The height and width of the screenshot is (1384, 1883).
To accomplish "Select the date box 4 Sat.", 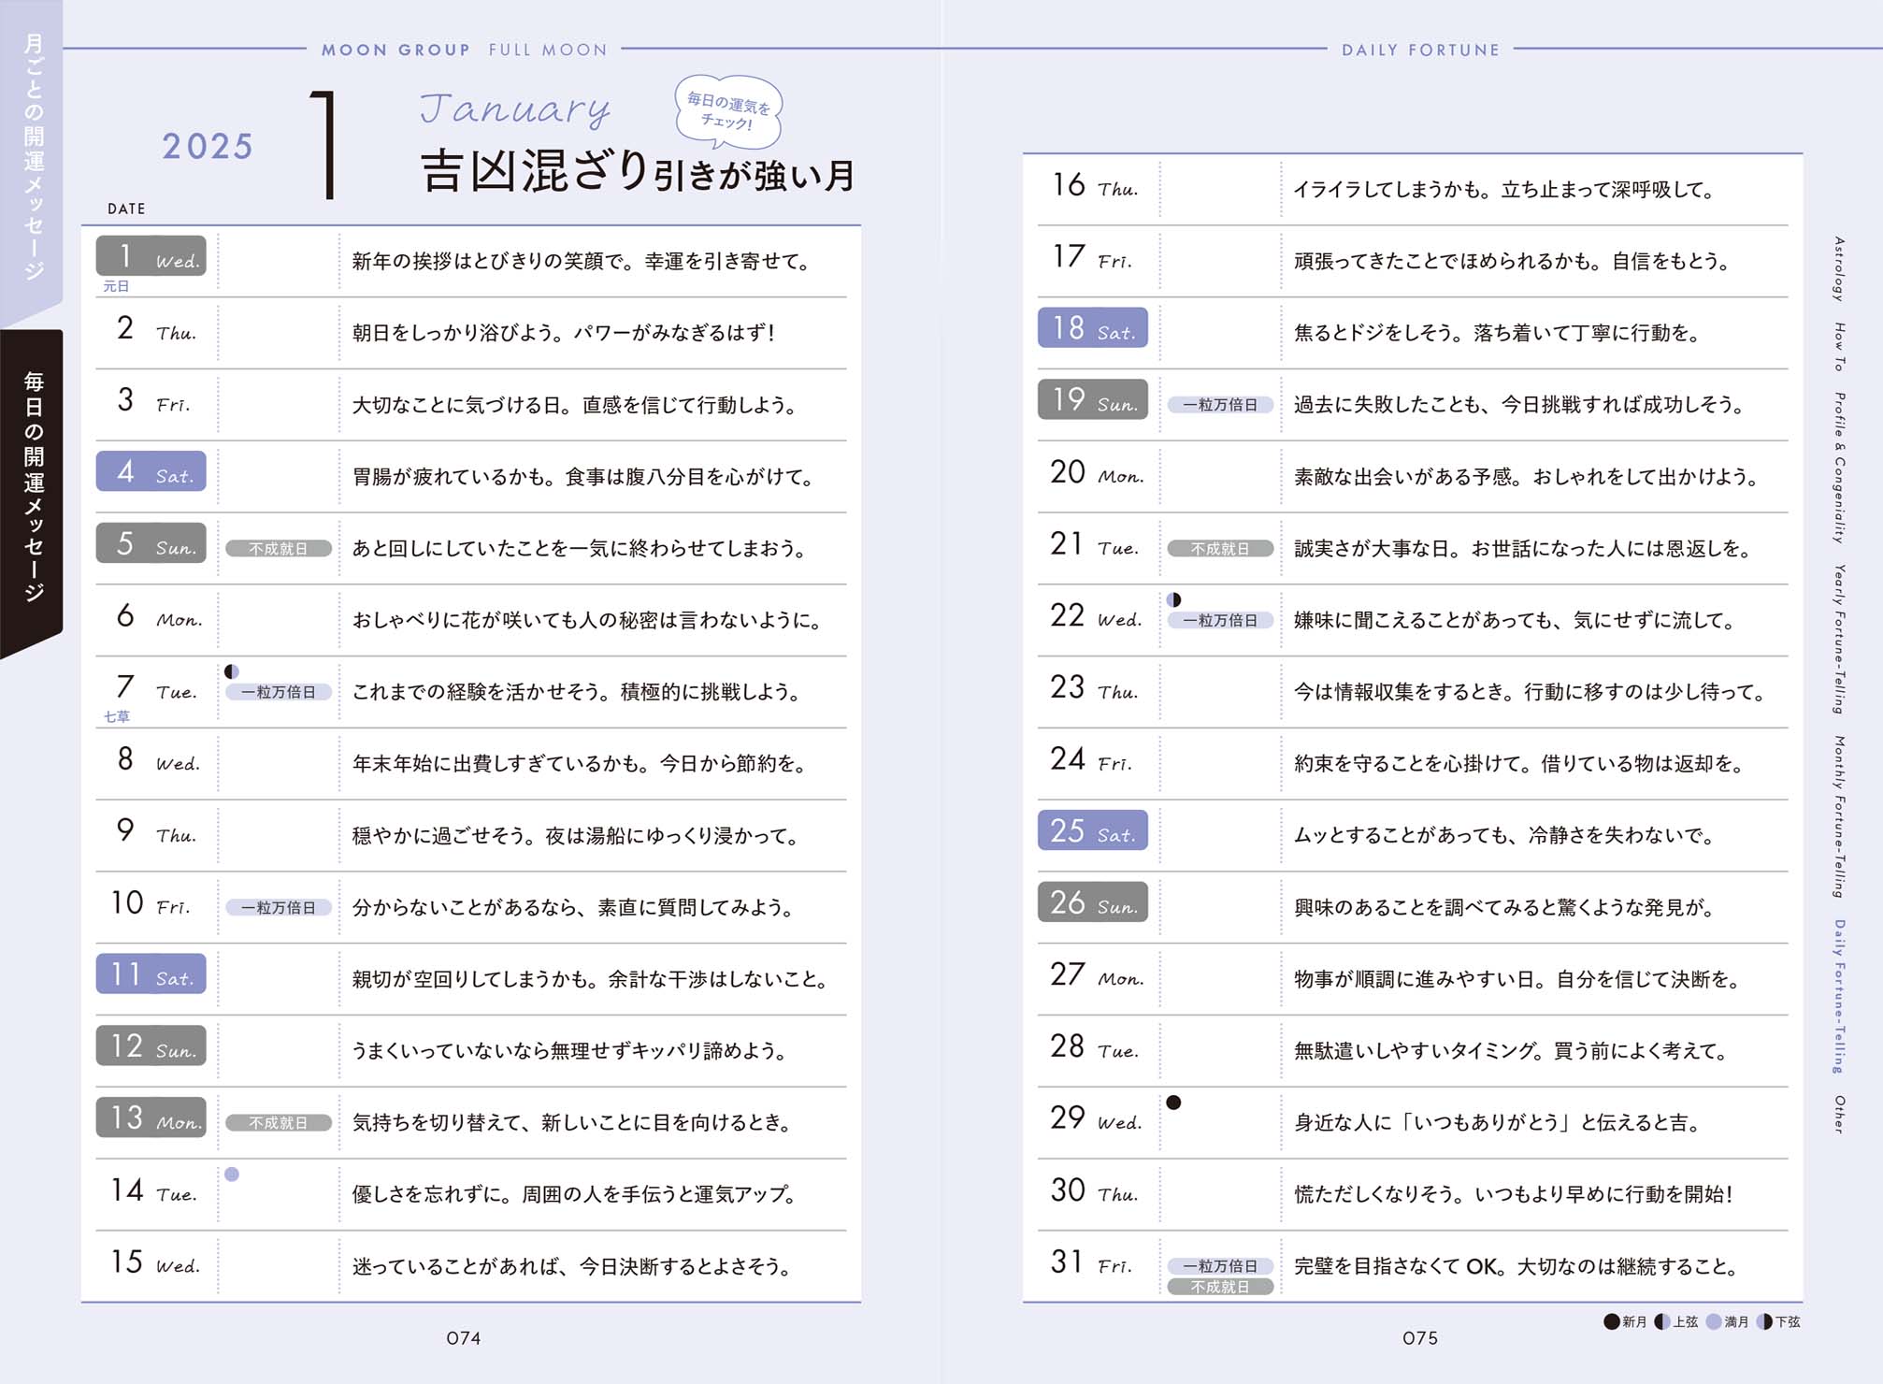I will tap(151, 471).
